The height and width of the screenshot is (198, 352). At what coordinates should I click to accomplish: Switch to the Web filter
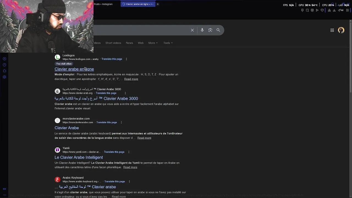[141, 43]
